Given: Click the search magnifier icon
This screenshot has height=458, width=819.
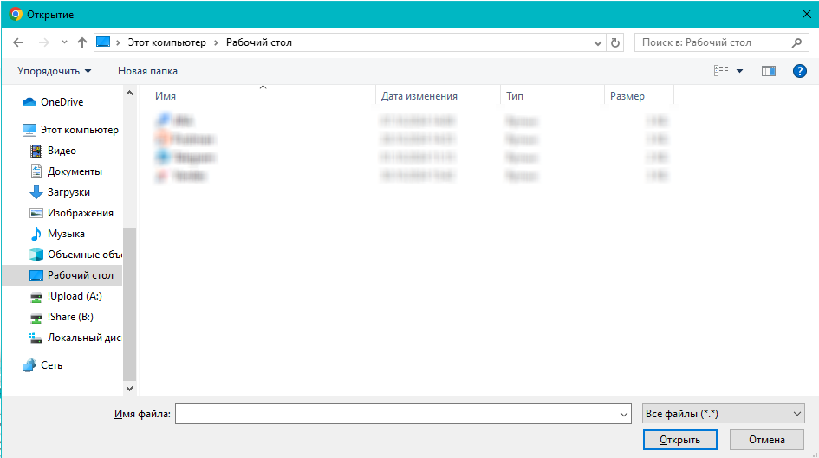Looking at the screenshot, I should (796, 42).
